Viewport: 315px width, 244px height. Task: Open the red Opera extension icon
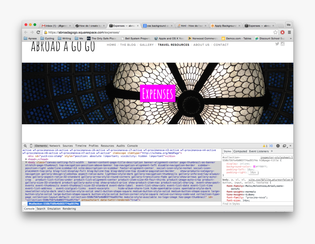tap(282, 32)
